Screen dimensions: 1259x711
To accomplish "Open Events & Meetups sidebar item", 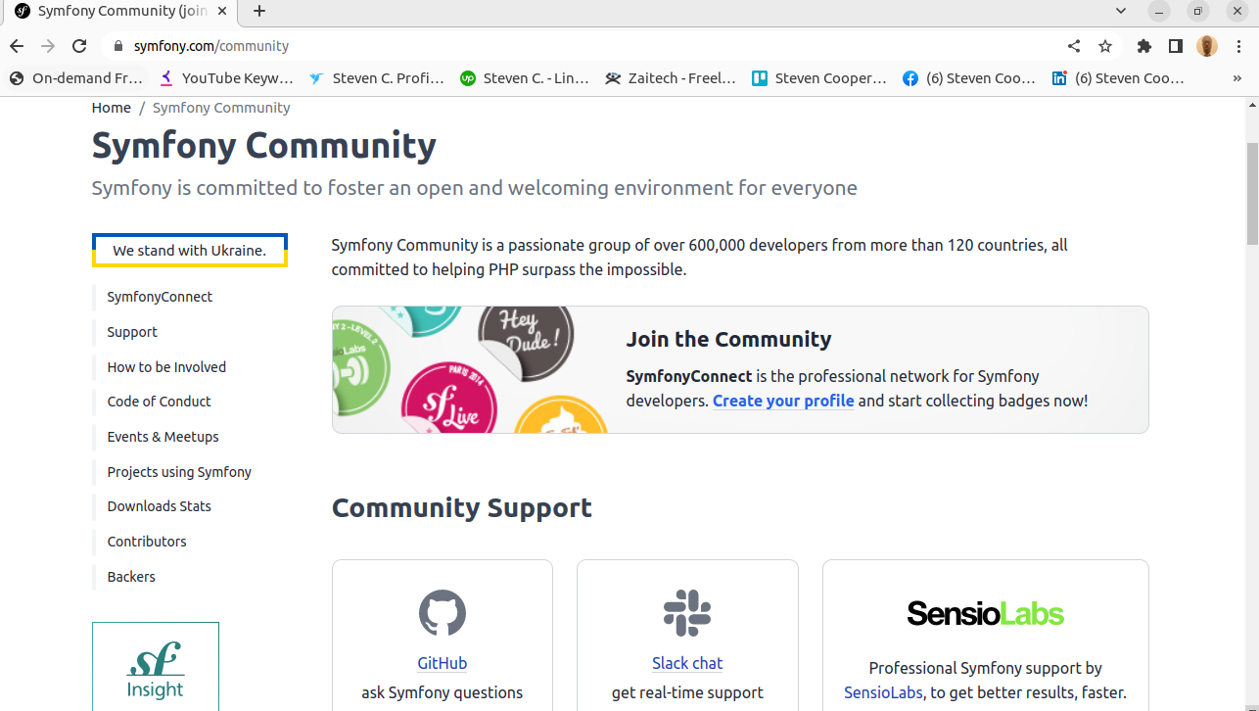I will click(163, 437).
